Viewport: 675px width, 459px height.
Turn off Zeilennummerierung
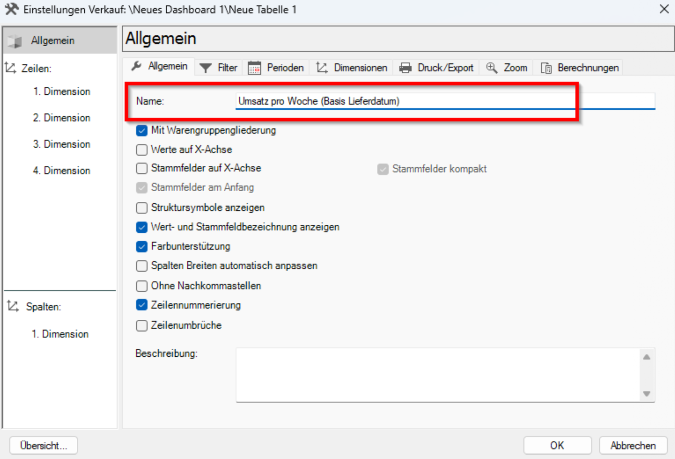[x=141, y=305]
